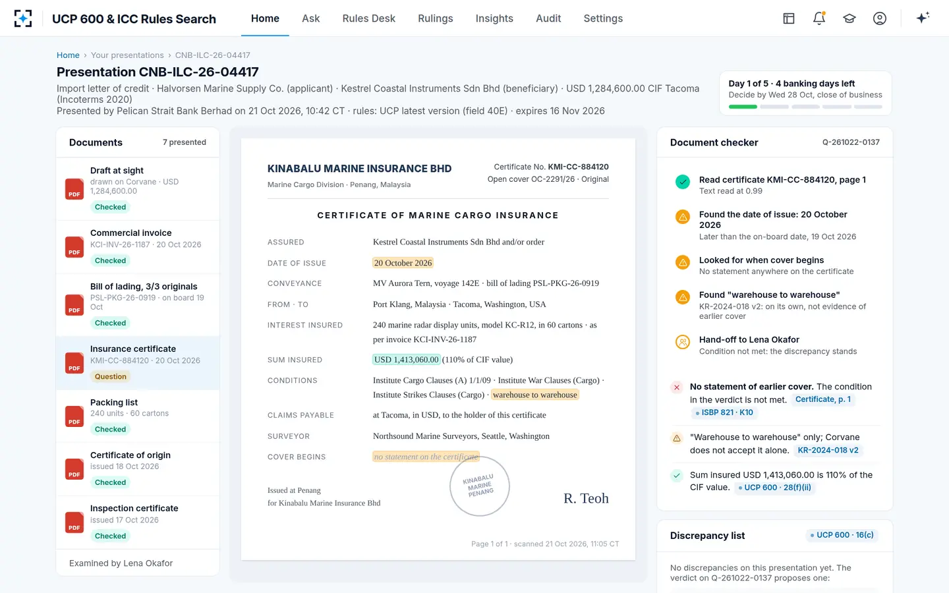
Task: Open the UCP 600 · 28(f)(ii) citation
Action: (774, 488)
